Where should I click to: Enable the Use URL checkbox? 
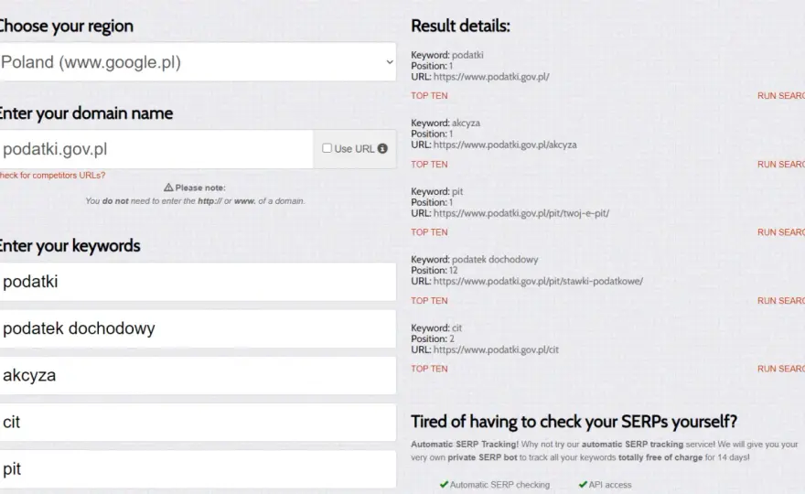(x=327, y=148)
